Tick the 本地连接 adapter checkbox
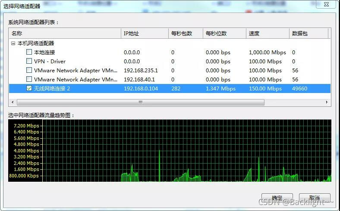The image size is (340, 211). pos(29,52)
